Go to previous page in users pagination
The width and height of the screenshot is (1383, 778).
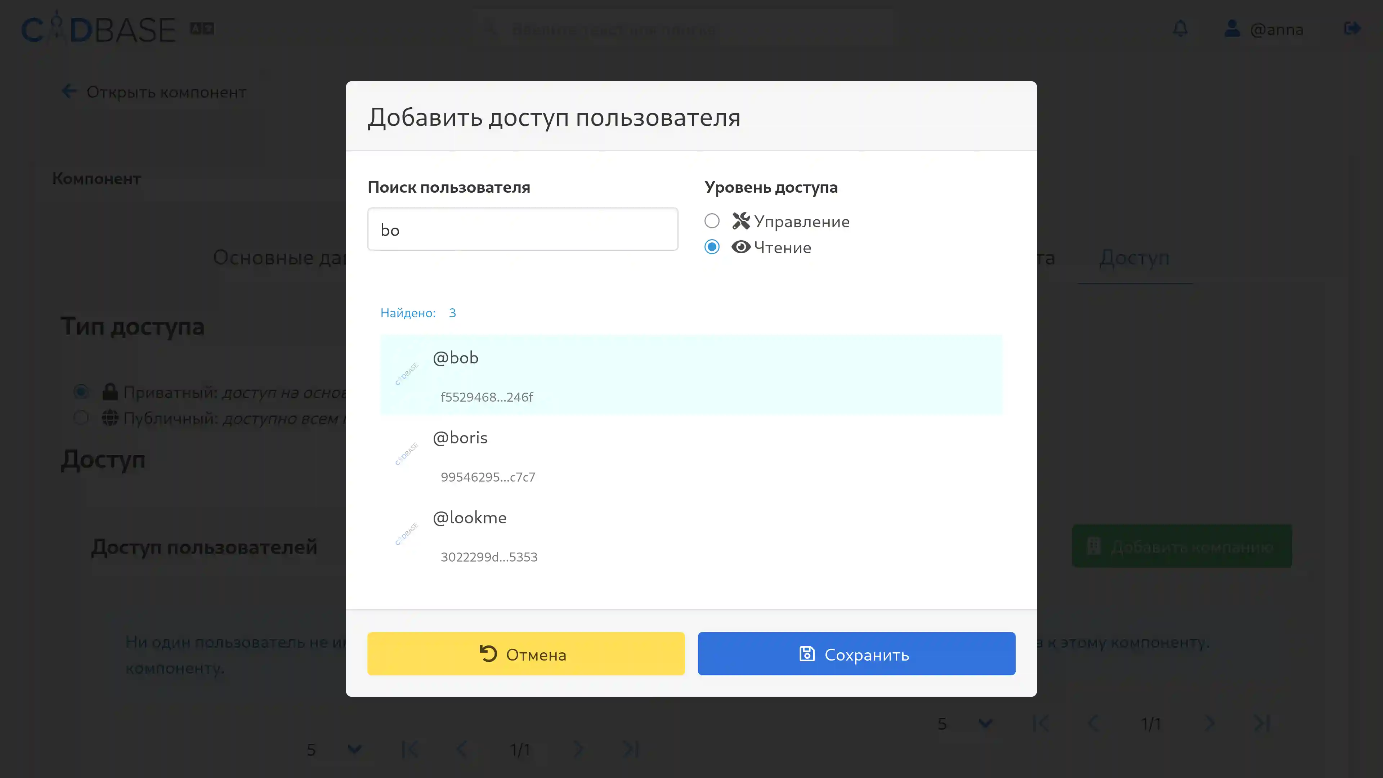(x=461, y=749)
